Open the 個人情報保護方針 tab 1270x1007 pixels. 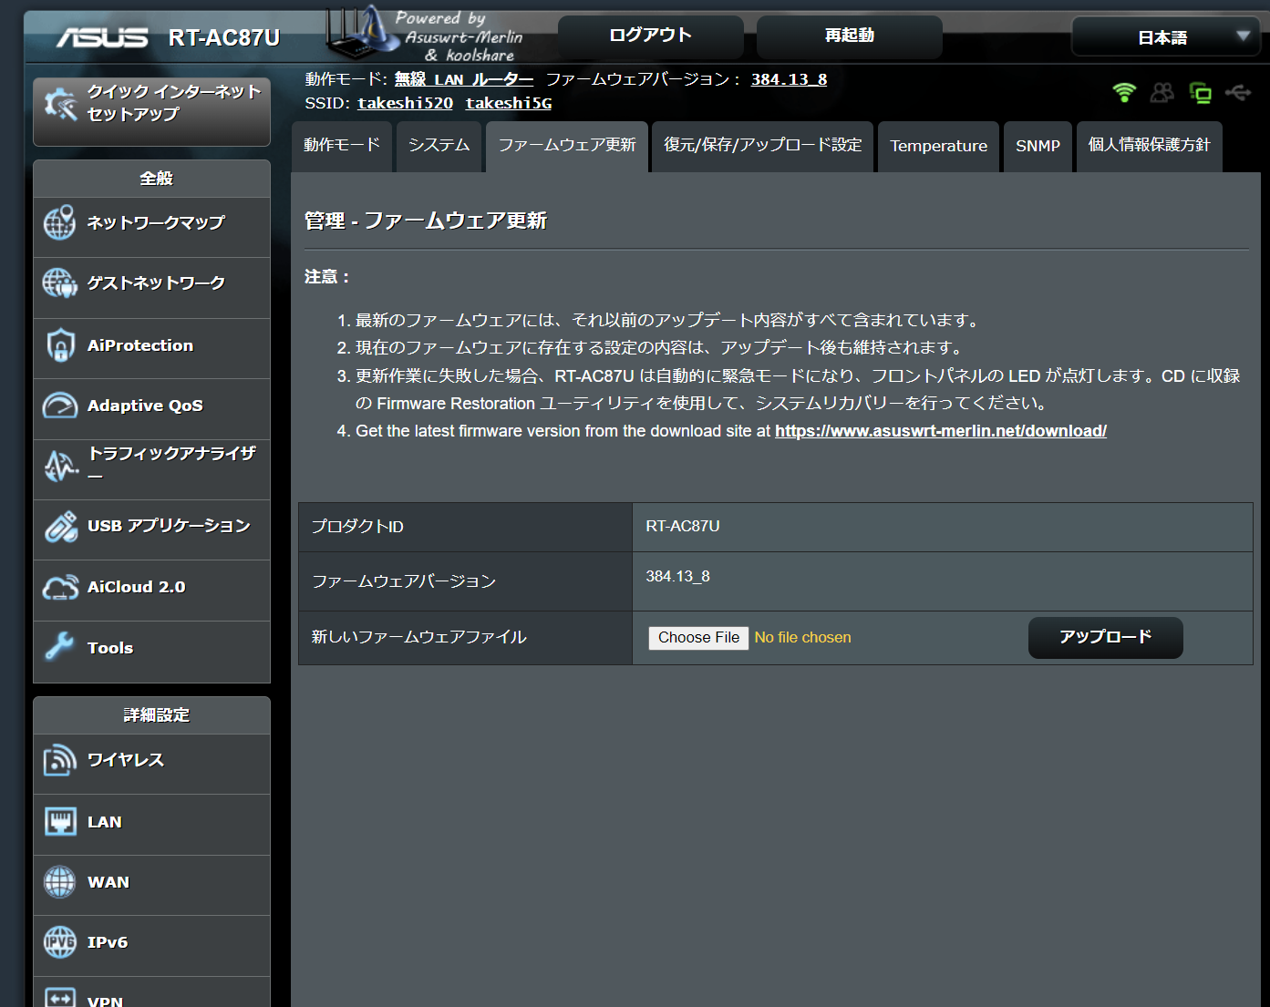pos(1149,146)
